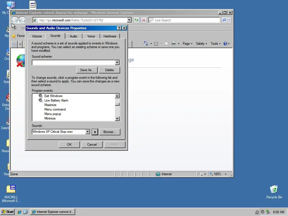288x216 pixels.
Task: Click speaker icon next to Exit Windows
Action: pyautogui.click(x=40, y=96)
